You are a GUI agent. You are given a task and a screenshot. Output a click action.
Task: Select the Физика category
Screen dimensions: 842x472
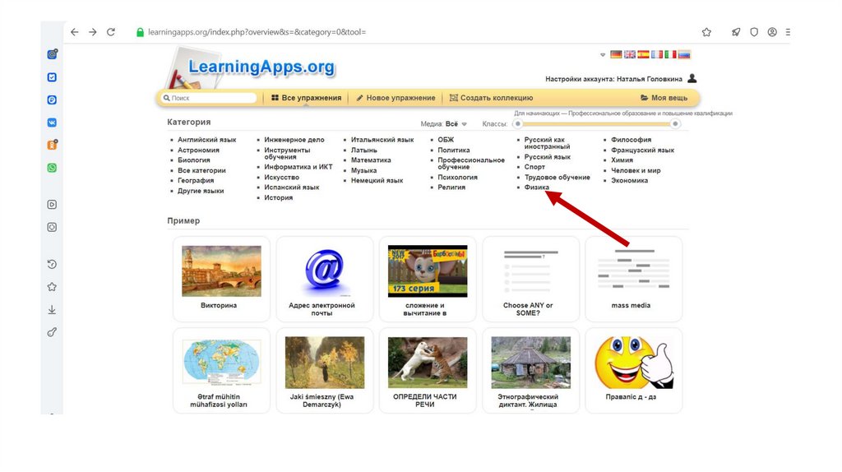(536, 187)
